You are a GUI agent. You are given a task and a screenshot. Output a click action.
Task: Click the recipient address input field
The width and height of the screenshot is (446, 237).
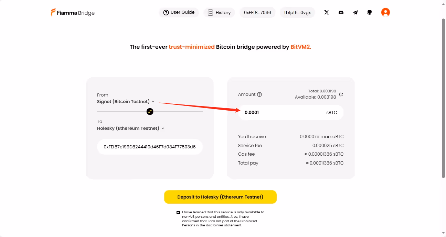pyautogui.click(x=150, y=147)
